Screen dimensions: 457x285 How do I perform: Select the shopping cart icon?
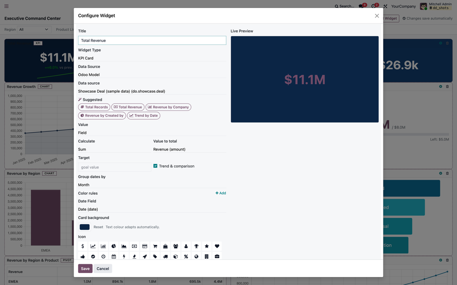point(155,246)
